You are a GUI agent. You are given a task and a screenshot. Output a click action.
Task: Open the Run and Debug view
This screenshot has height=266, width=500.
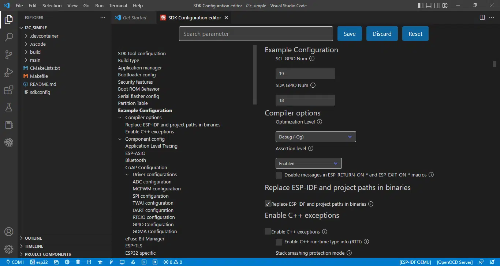pyautogui.click(x=9, y=72)
